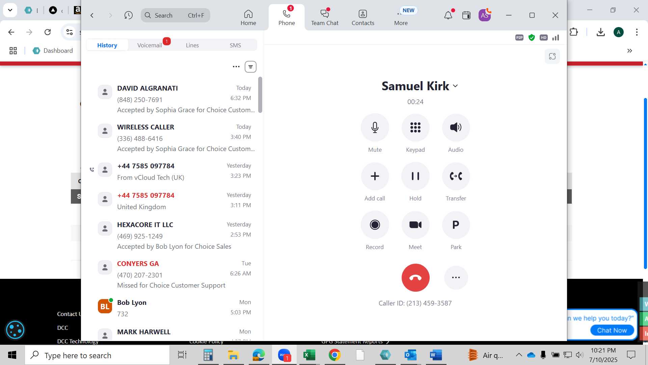The image size is (648, 365).
Task: Open Audio output options
Action: click(456, 127)
